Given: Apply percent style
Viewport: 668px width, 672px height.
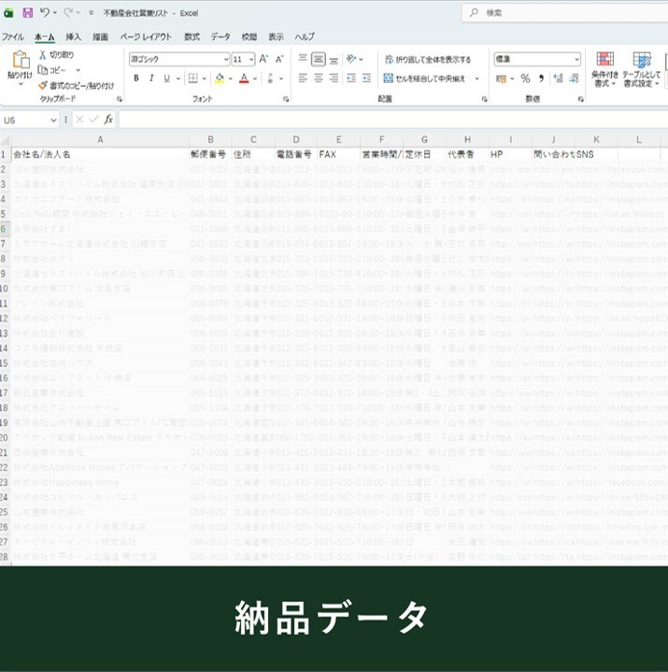Looking at the screenshot, I should pos(525,79).
